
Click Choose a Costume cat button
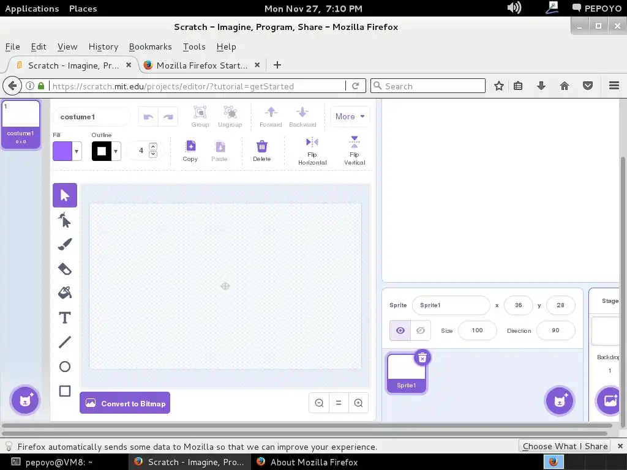(25, 400)
